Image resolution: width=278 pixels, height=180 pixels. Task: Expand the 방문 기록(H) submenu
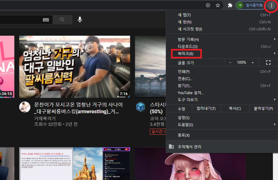click(x=222, y=39)
